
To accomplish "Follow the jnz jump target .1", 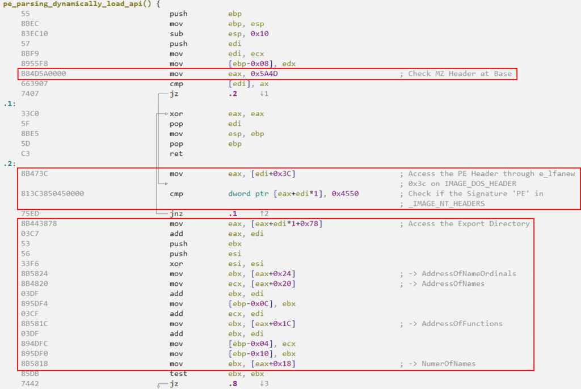I will click(231, 214).
